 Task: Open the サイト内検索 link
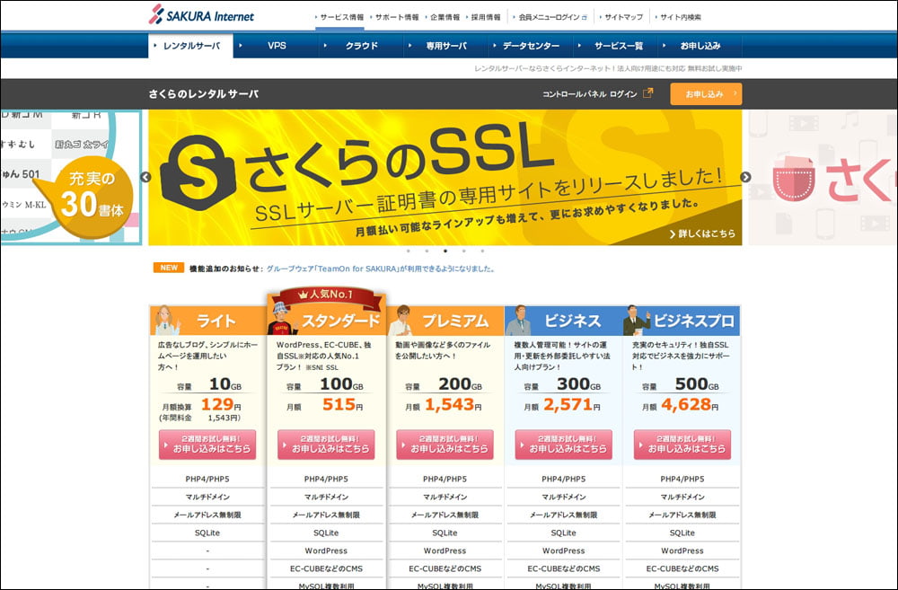681,17
